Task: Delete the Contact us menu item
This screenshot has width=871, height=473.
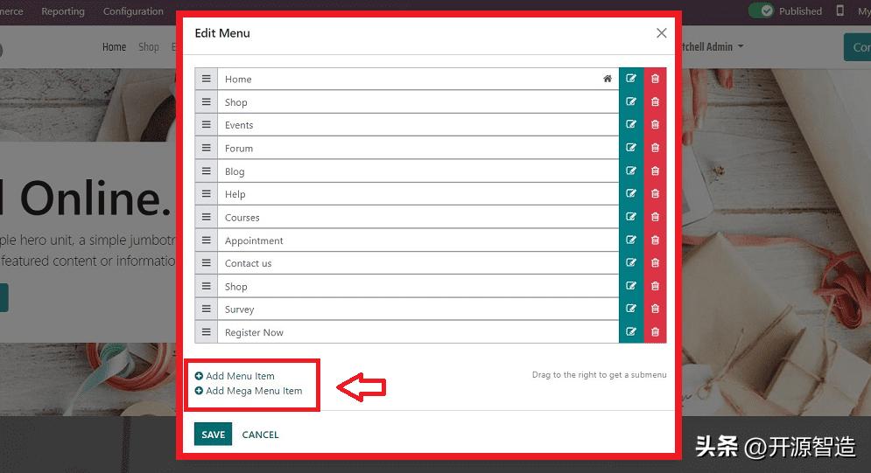Action: tap(655, 263)
